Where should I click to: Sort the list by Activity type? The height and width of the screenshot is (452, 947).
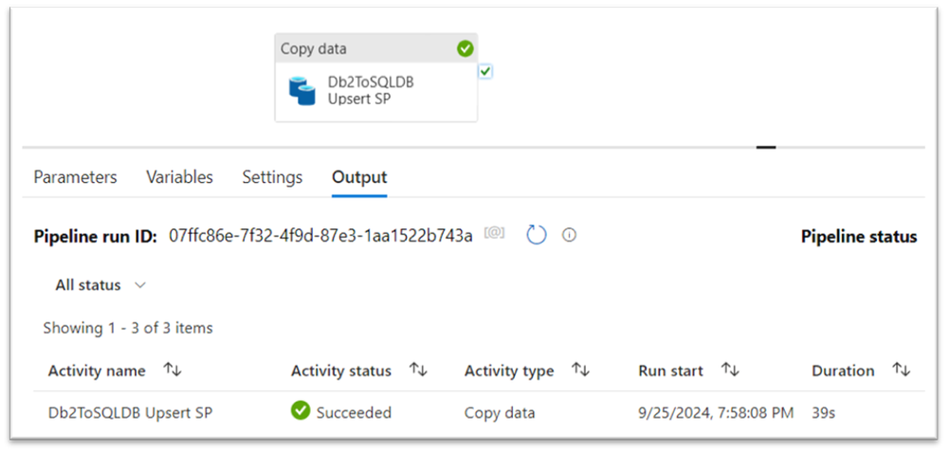[581, 371]
